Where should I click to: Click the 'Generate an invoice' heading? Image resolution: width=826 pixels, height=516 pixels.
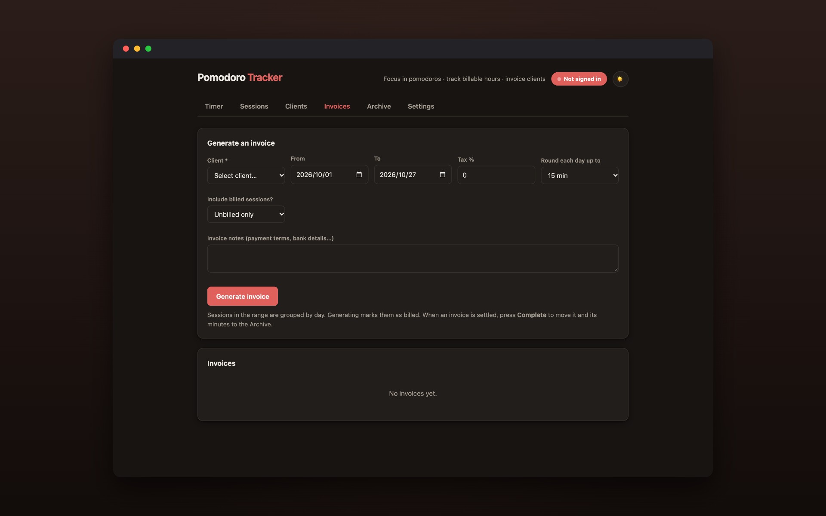click(x=241, y=143)
